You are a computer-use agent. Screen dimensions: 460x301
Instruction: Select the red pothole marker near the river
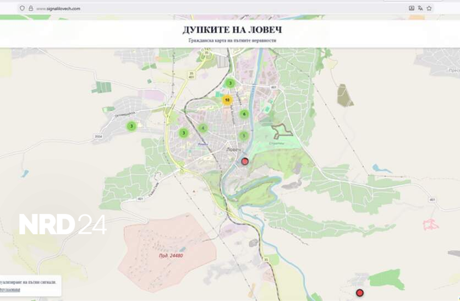click(245, 161)
